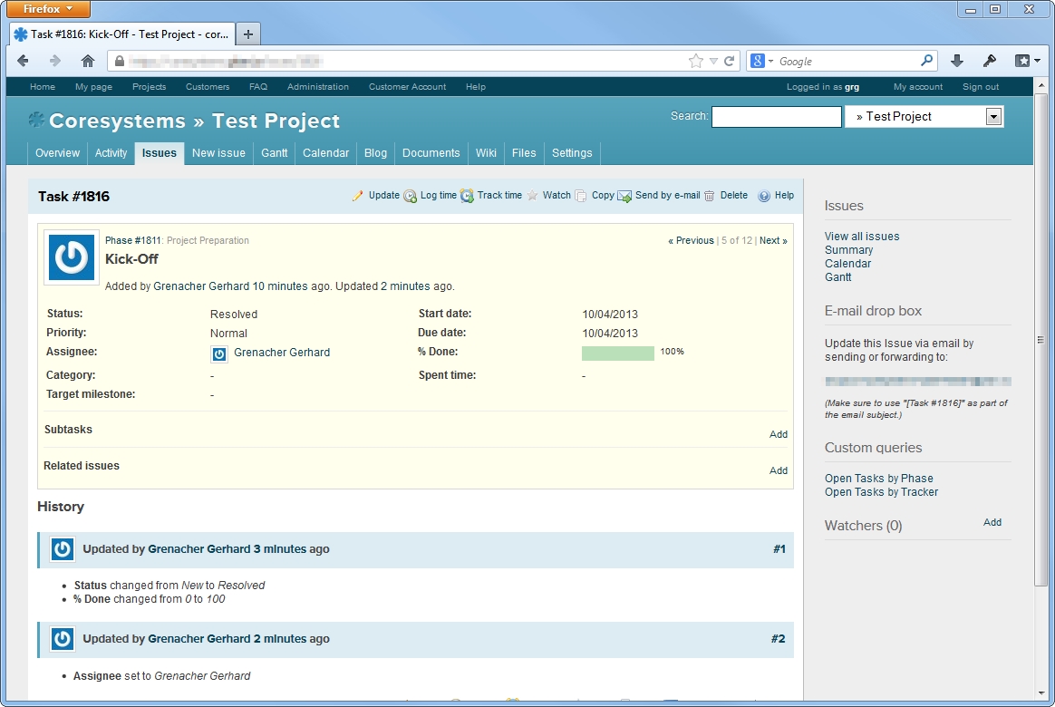Click the Send by e-mail envelope icon
This screenshot has height=707, width=1055.
pos(624,196)
